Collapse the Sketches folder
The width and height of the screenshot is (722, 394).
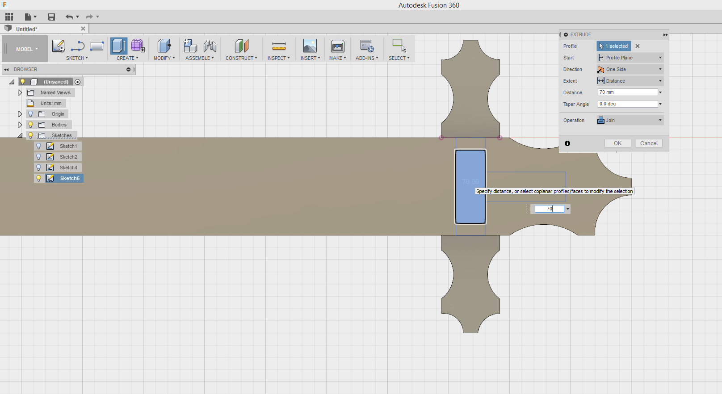pos(20,135)
